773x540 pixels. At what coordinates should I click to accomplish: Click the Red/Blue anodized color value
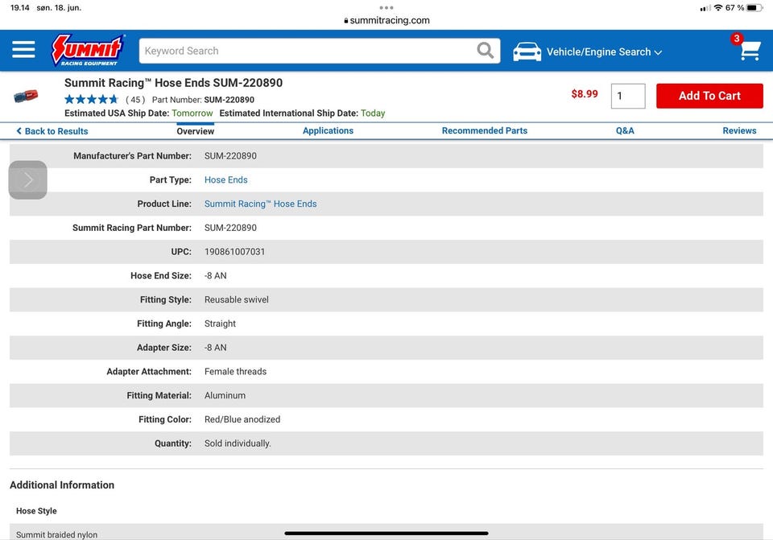[242, 419]
